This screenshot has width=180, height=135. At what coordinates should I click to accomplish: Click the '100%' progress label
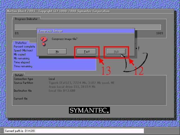click(x=160, y=33)
